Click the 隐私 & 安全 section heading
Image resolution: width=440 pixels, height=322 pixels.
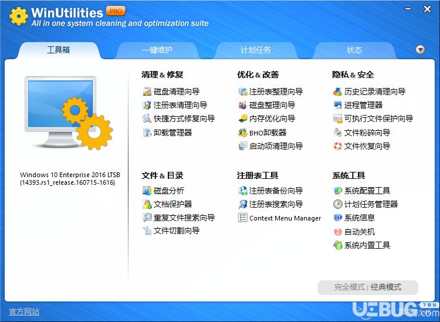pos(353,74)
